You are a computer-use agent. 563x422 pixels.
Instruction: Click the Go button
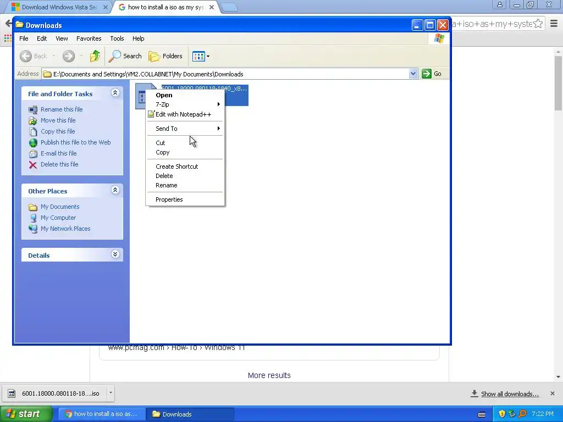(x=432, y=74)
